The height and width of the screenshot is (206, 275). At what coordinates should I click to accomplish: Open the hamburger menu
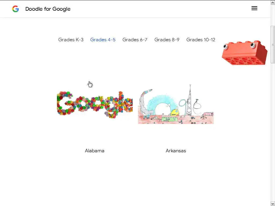tap(254, 8)
